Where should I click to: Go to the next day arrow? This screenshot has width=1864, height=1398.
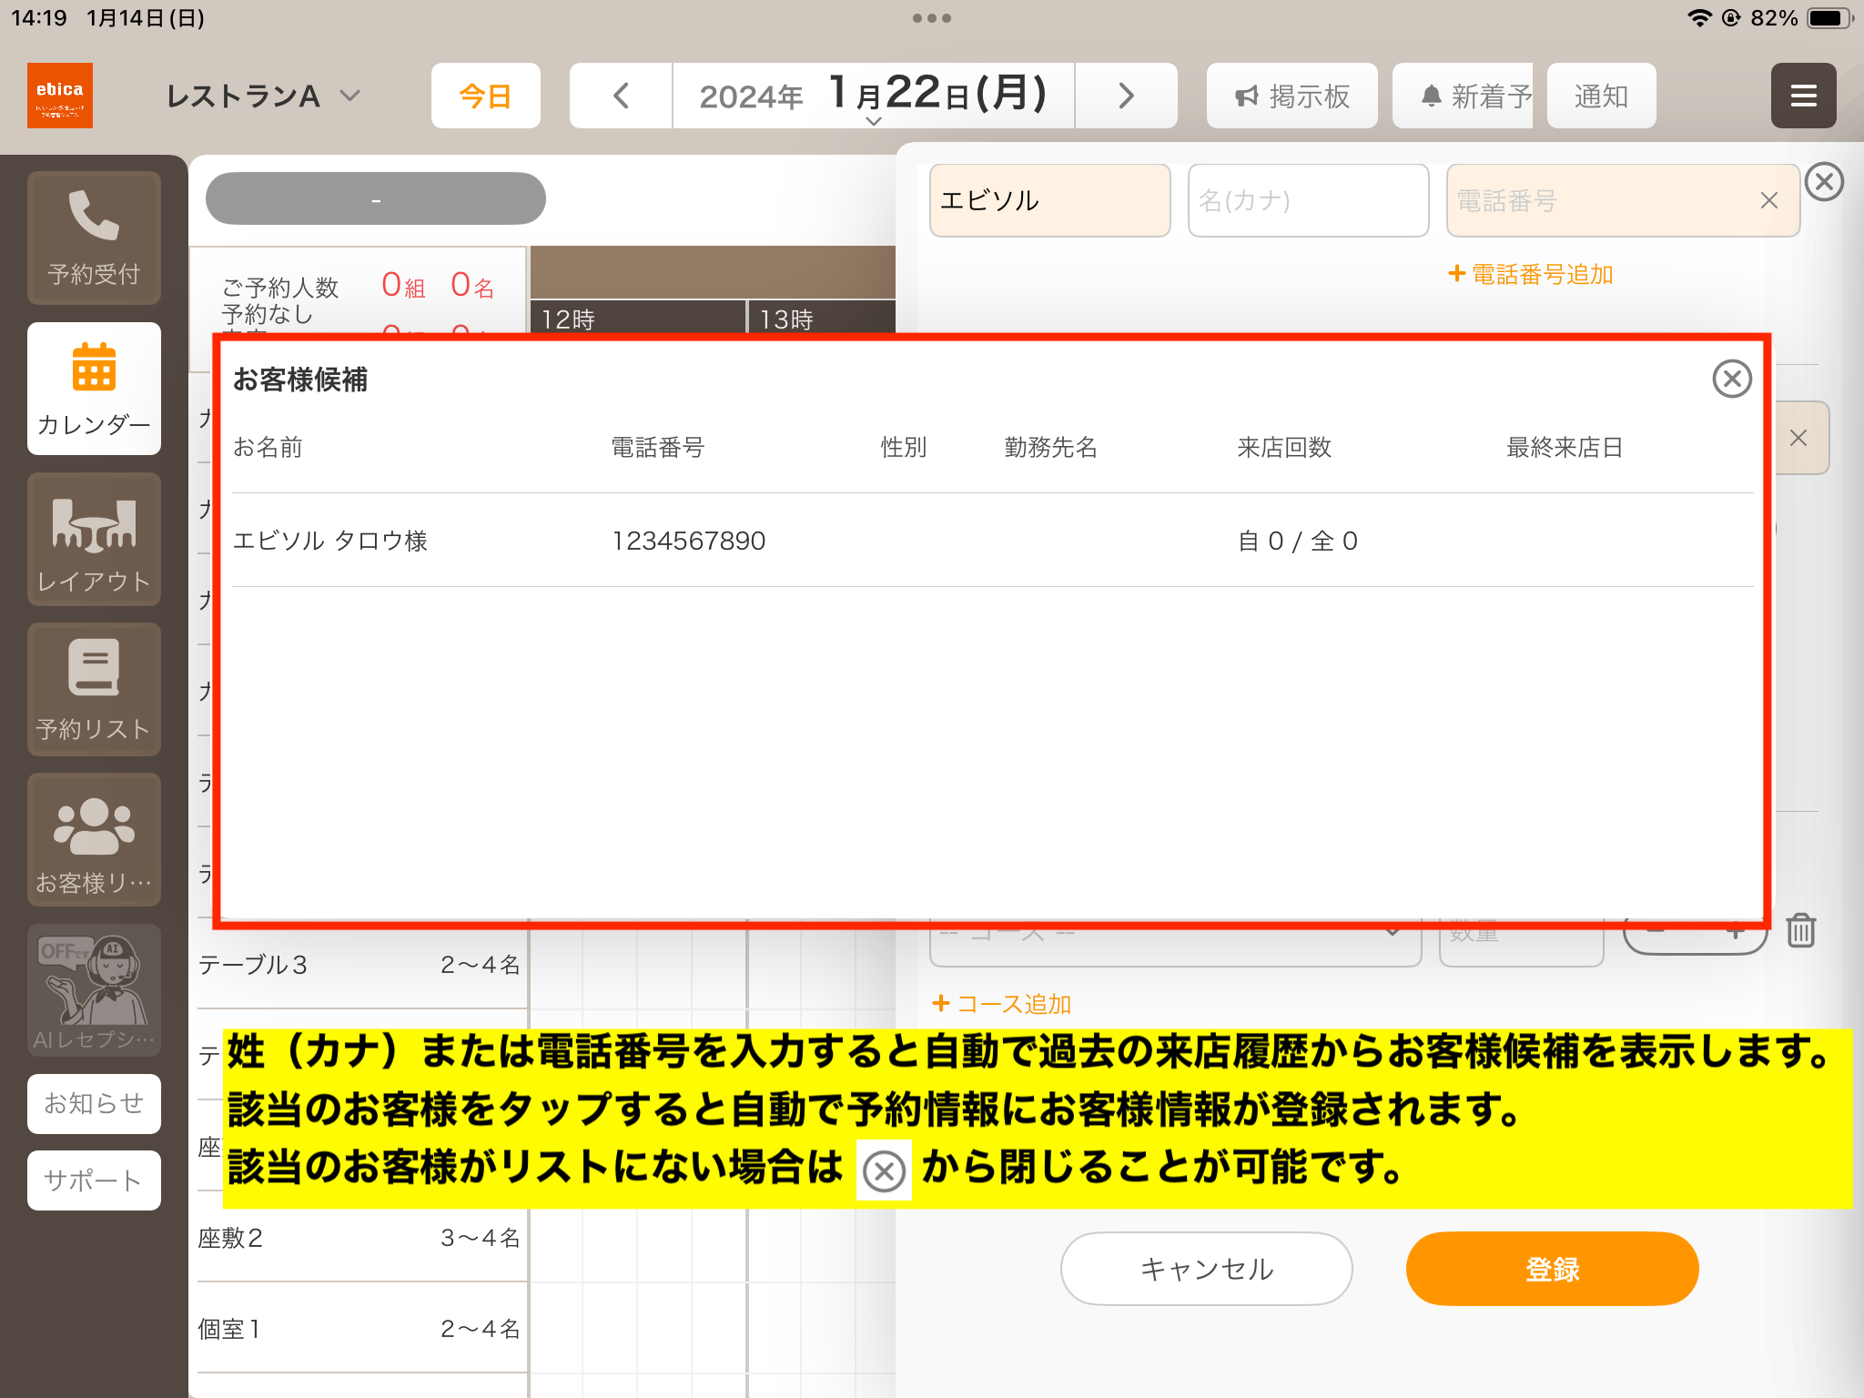click(x=1126, y=96)
